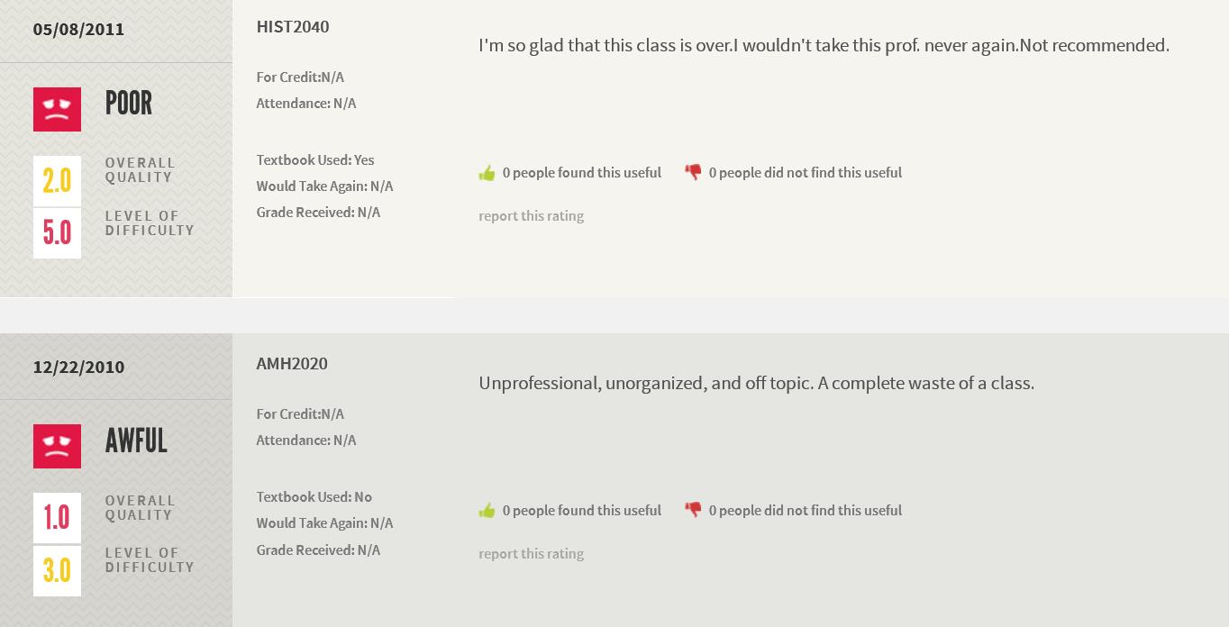Report the HIST2040 rating

pyautogui.click(x=531, y=216)
